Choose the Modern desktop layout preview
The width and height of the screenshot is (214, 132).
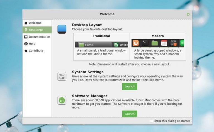[158, 43]
